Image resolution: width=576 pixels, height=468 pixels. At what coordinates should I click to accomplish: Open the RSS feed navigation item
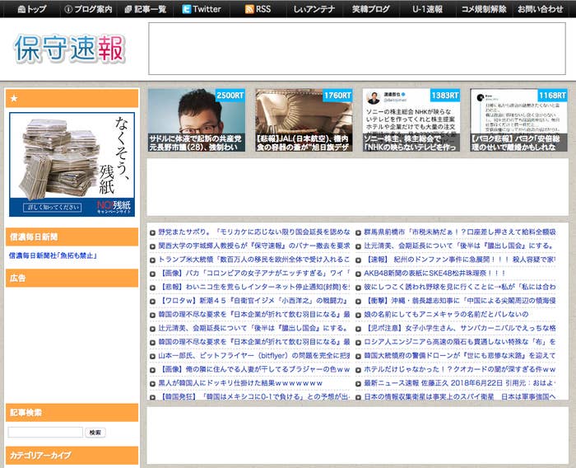coord(258,9)
